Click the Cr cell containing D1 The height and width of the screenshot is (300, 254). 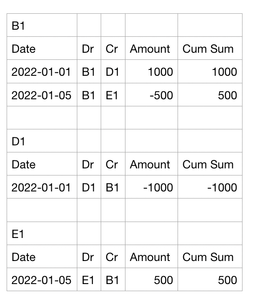click(113, 71)
